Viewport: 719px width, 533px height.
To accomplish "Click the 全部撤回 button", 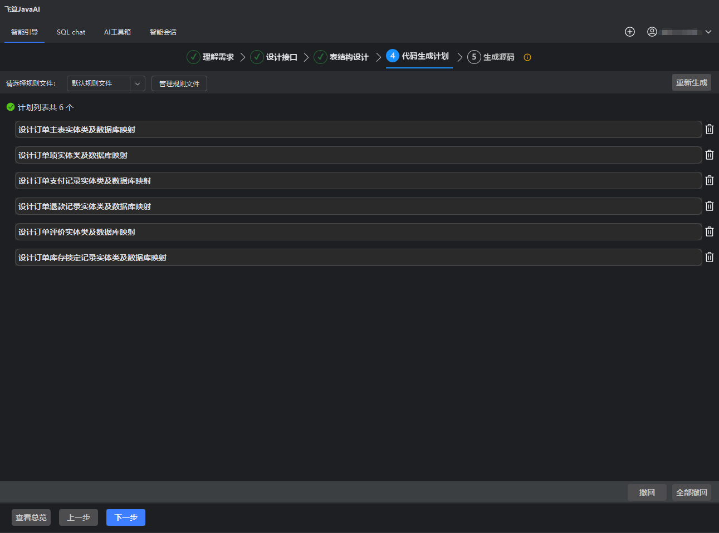I will tap(692, 492).
